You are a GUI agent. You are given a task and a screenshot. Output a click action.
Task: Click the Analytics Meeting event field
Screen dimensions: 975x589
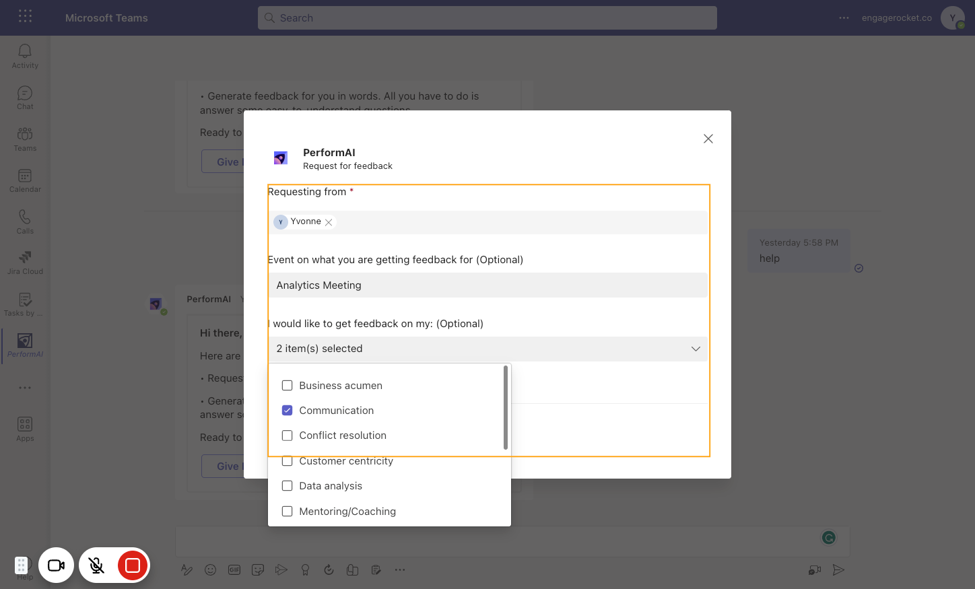487,285
